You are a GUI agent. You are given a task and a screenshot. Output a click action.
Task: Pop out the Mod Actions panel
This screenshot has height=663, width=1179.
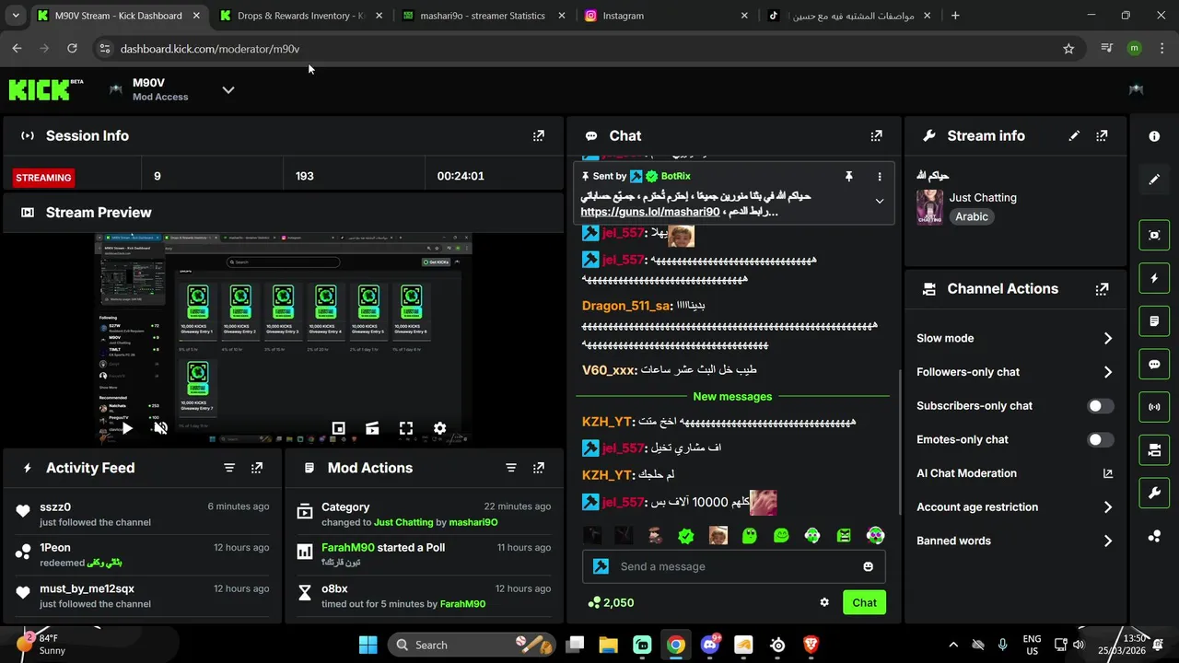tap(539, 468)
